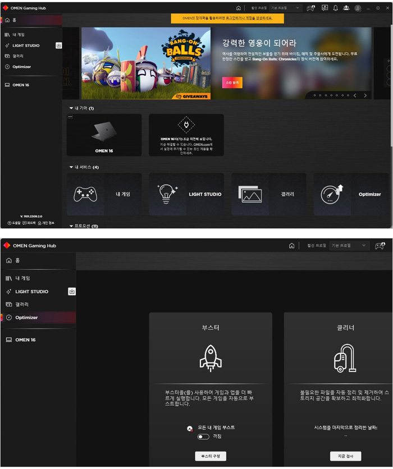Select 갤러리 in the top window's sidebar
Image resolution: width=393 pixels, height=469 pixels.
31,56
